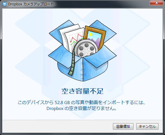This screenshot has height=135, width=165.
Task: Click the 容量増加 button
Action: point(123,126)
